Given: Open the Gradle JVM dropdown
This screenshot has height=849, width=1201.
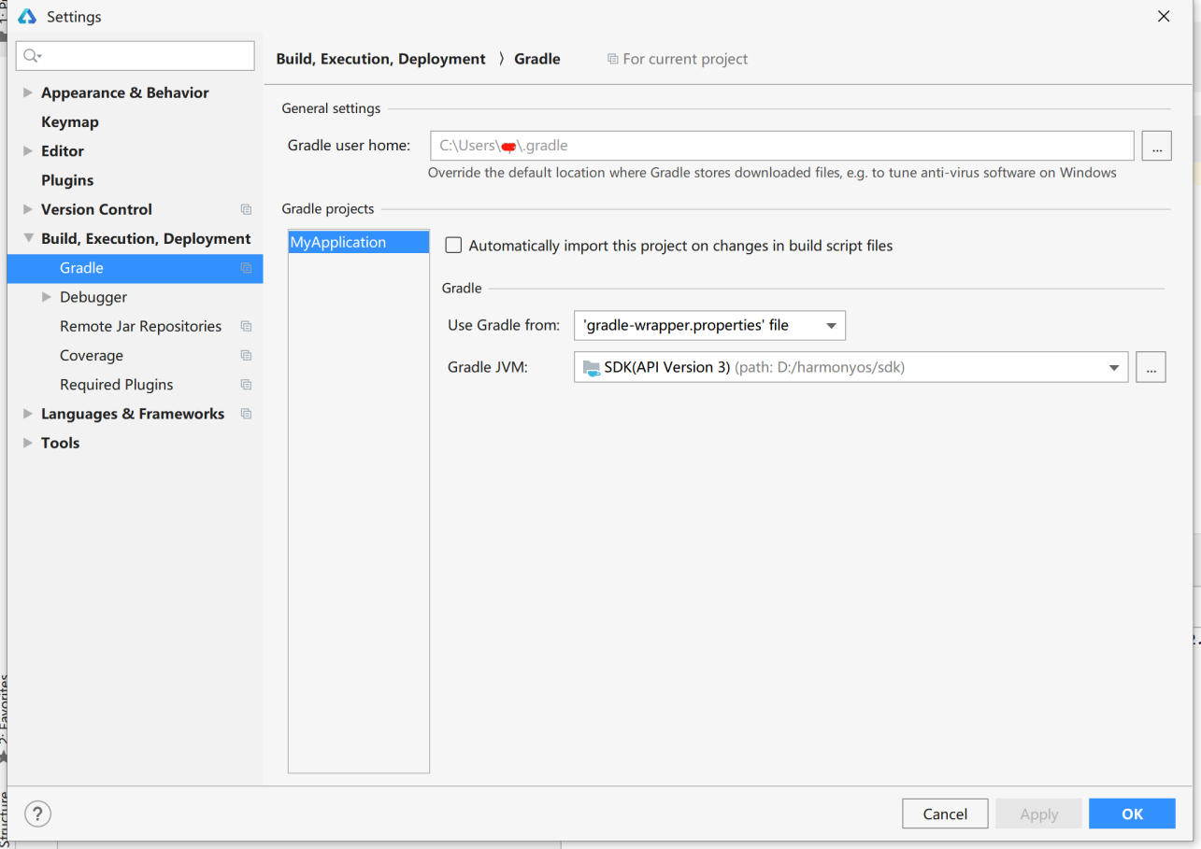Looking at the screenshot, I should [1113, 368].
